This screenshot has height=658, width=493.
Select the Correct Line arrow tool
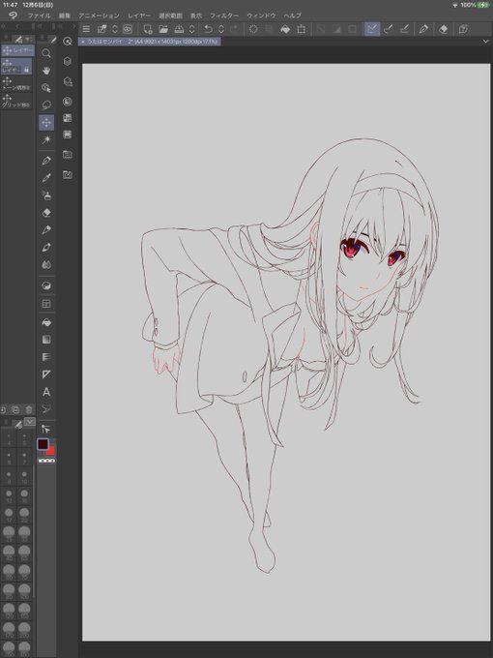(x=46, y=429)
